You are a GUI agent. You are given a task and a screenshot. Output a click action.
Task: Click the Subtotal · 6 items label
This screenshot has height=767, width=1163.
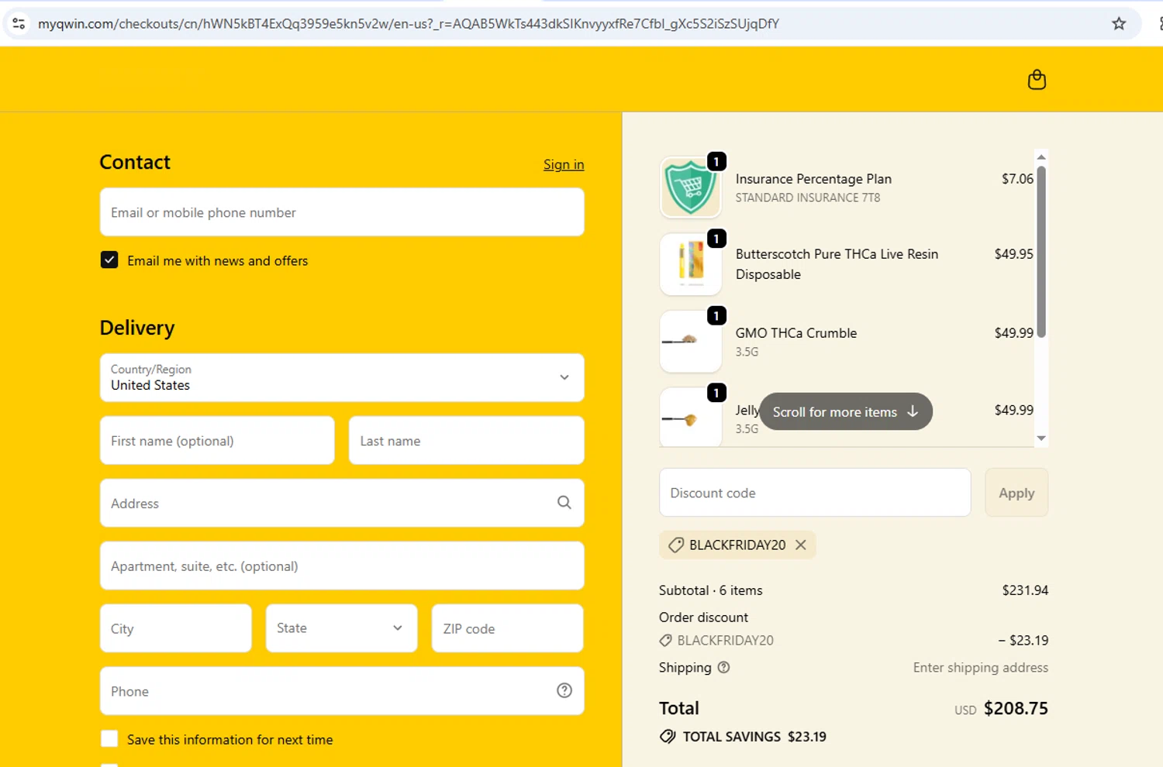point(711,590)
